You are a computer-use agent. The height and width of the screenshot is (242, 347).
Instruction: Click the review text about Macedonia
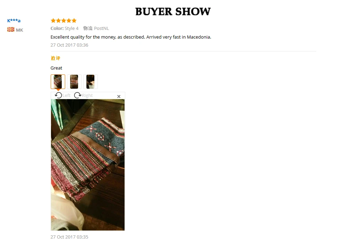click(131, 37)
